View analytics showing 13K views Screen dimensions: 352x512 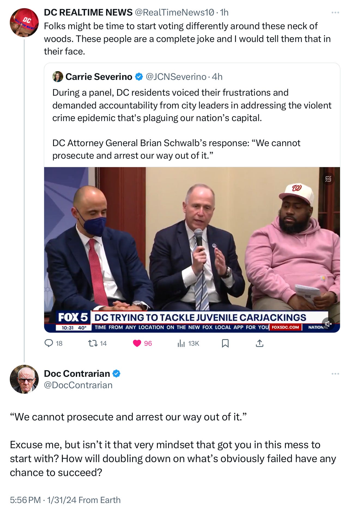[188, 343]
